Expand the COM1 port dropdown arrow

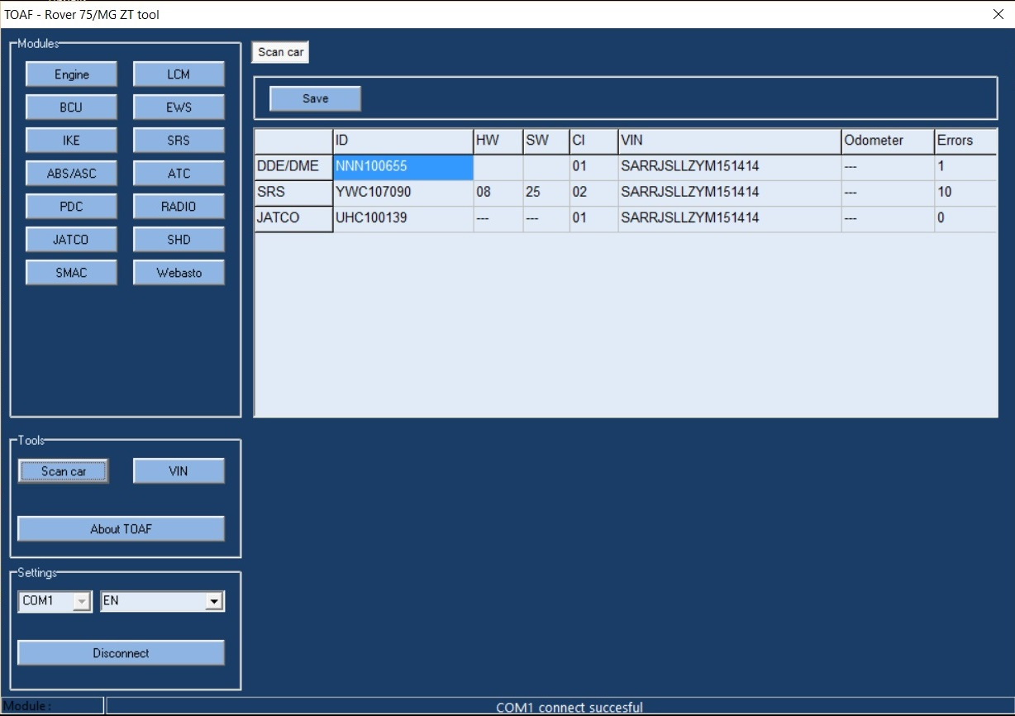(82, 601)
